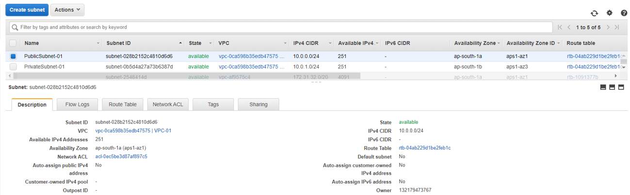Open table settings gear icon
The image size is (630, 195).
(610, 13)
